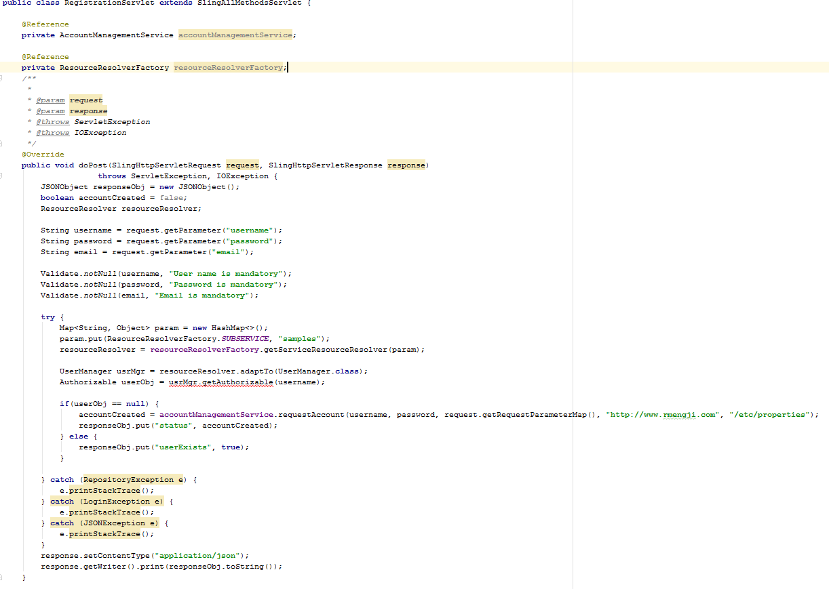
Task: Click the @Reference annotation above AccountManagementService field
Action: pos(45,24)
